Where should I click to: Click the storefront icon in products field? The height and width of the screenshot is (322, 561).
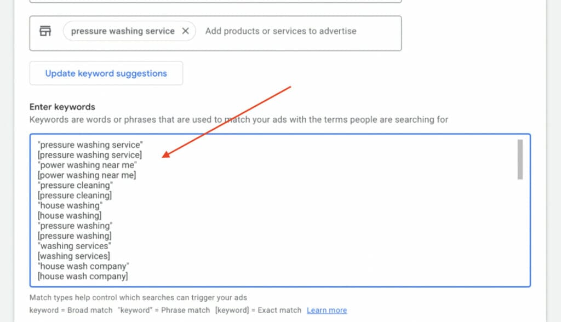[x=45, y=31]
